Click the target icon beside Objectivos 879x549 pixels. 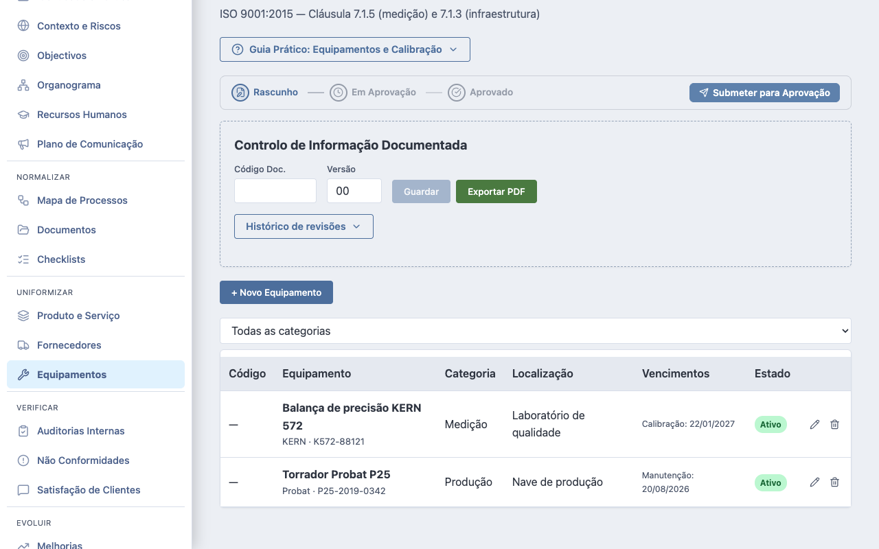click(x=23, y=56)
